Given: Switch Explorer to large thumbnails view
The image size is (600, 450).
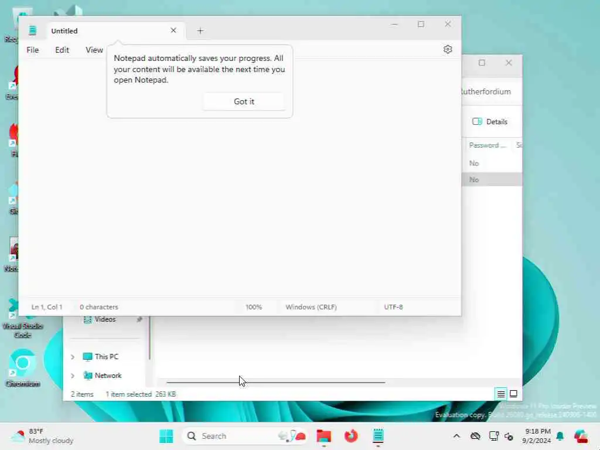Looking at the screenshot, I should click(x=513, y=394).
